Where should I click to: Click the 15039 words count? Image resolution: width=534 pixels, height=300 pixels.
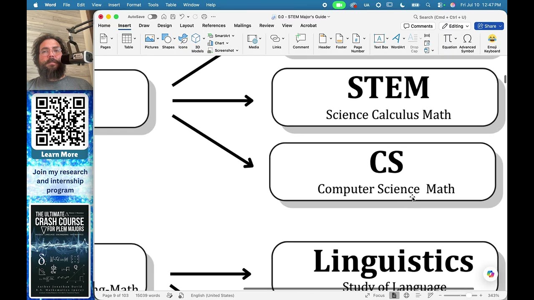[148, 295]
